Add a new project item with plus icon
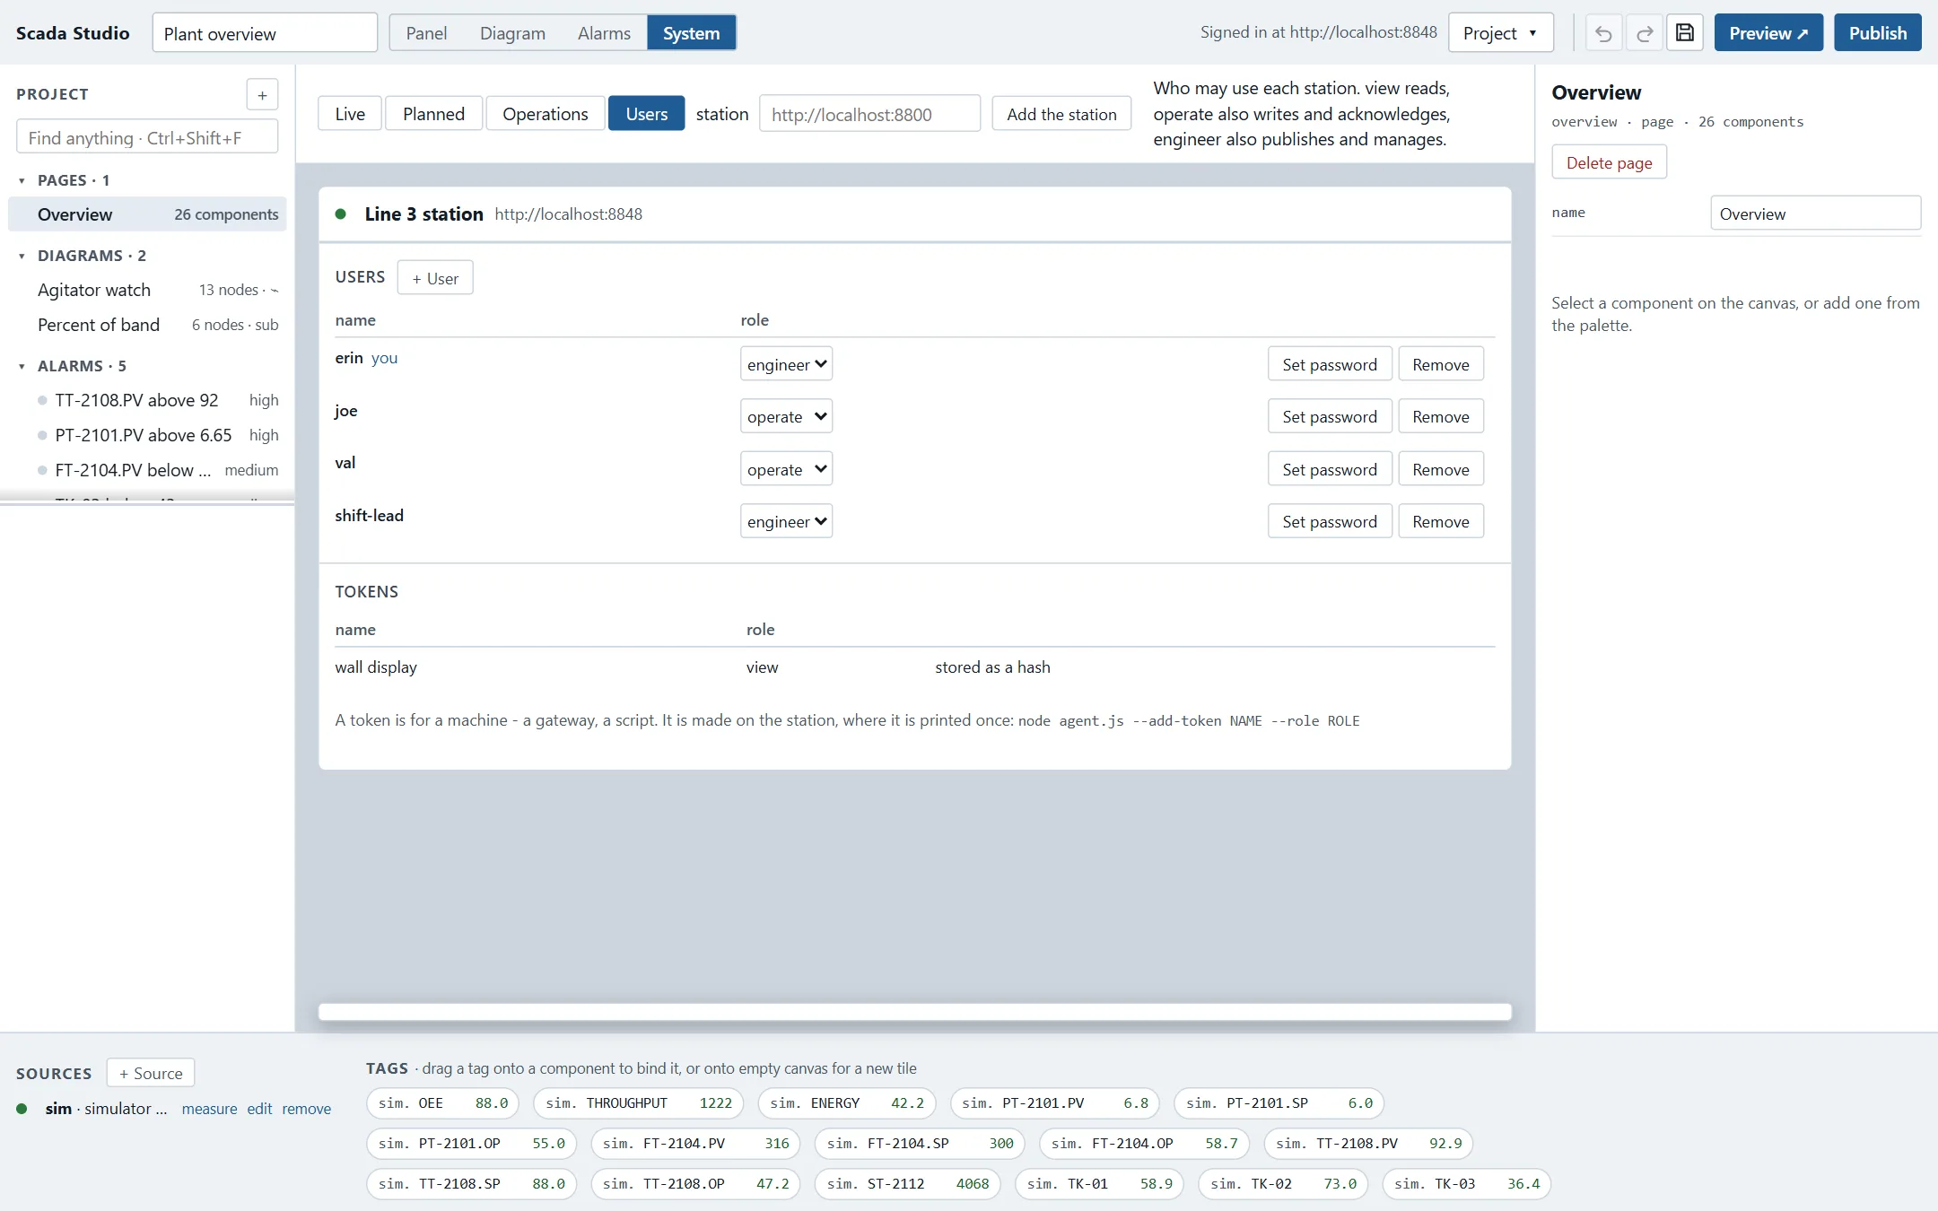 [x=262, y=94]
